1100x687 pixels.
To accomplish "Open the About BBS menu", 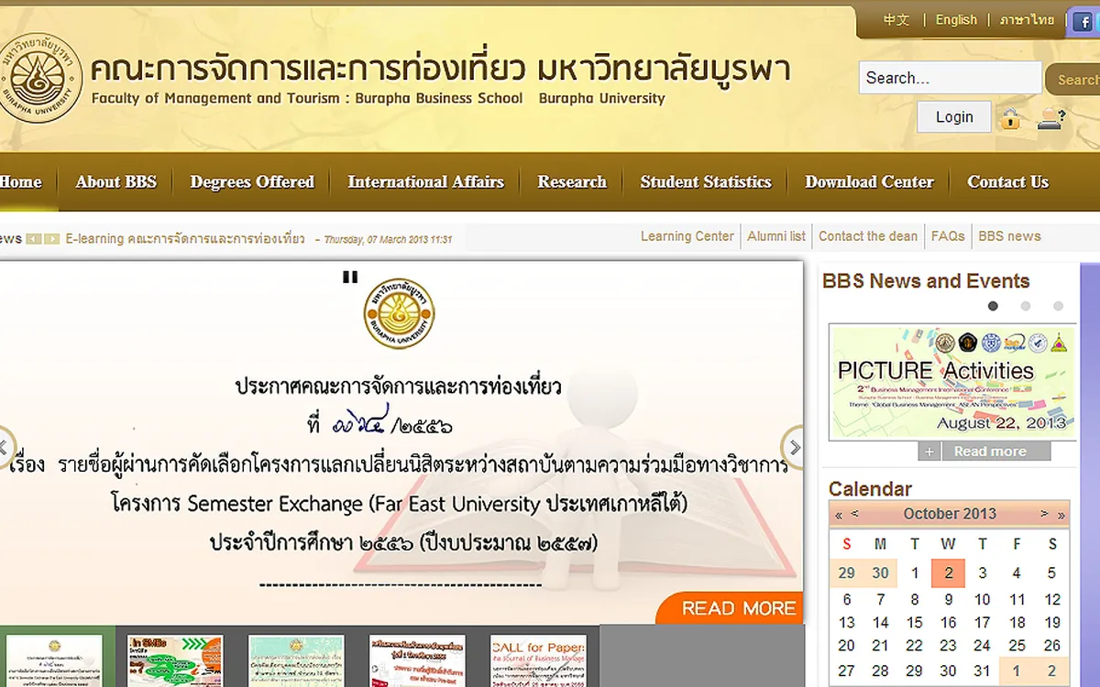I will pos(116,181).
